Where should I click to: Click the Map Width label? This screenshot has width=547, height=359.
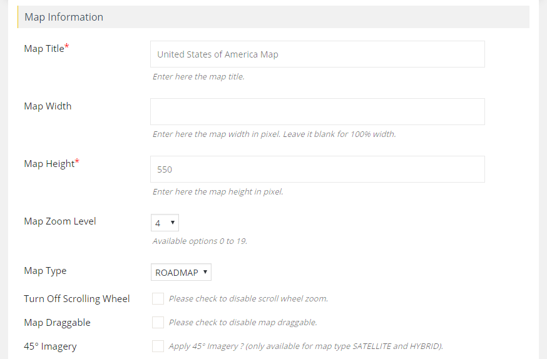48,106
